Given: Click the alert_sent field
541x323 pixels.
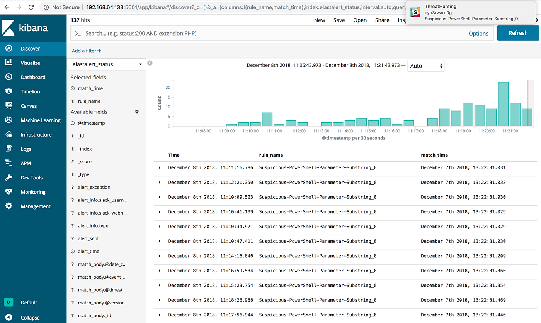Looking at the screenshot, I should (x=88, y=238).
